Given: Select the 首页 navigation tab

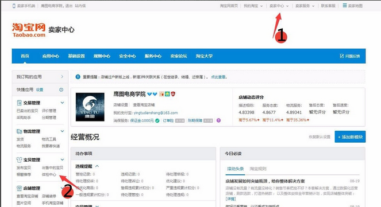Looking at the screenshot, I should click(x=25, y=56).
